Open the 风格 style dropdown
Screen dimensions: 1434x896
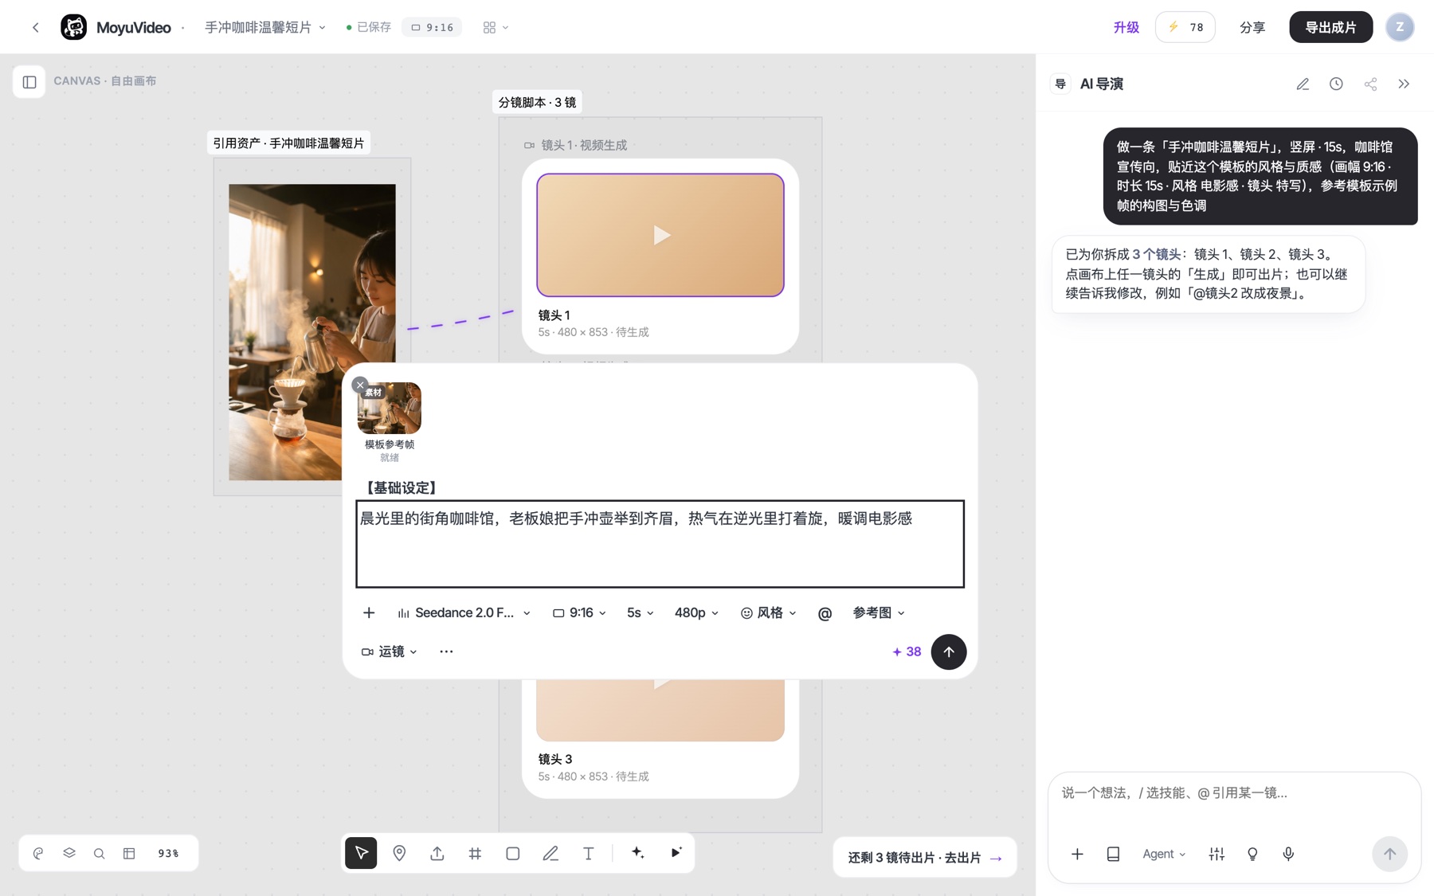coord(768,612)
